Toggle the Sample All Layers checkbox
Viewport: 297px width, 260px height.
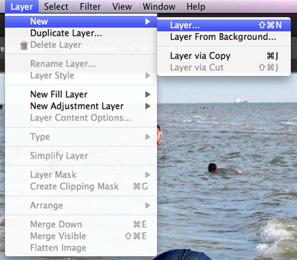132,47
